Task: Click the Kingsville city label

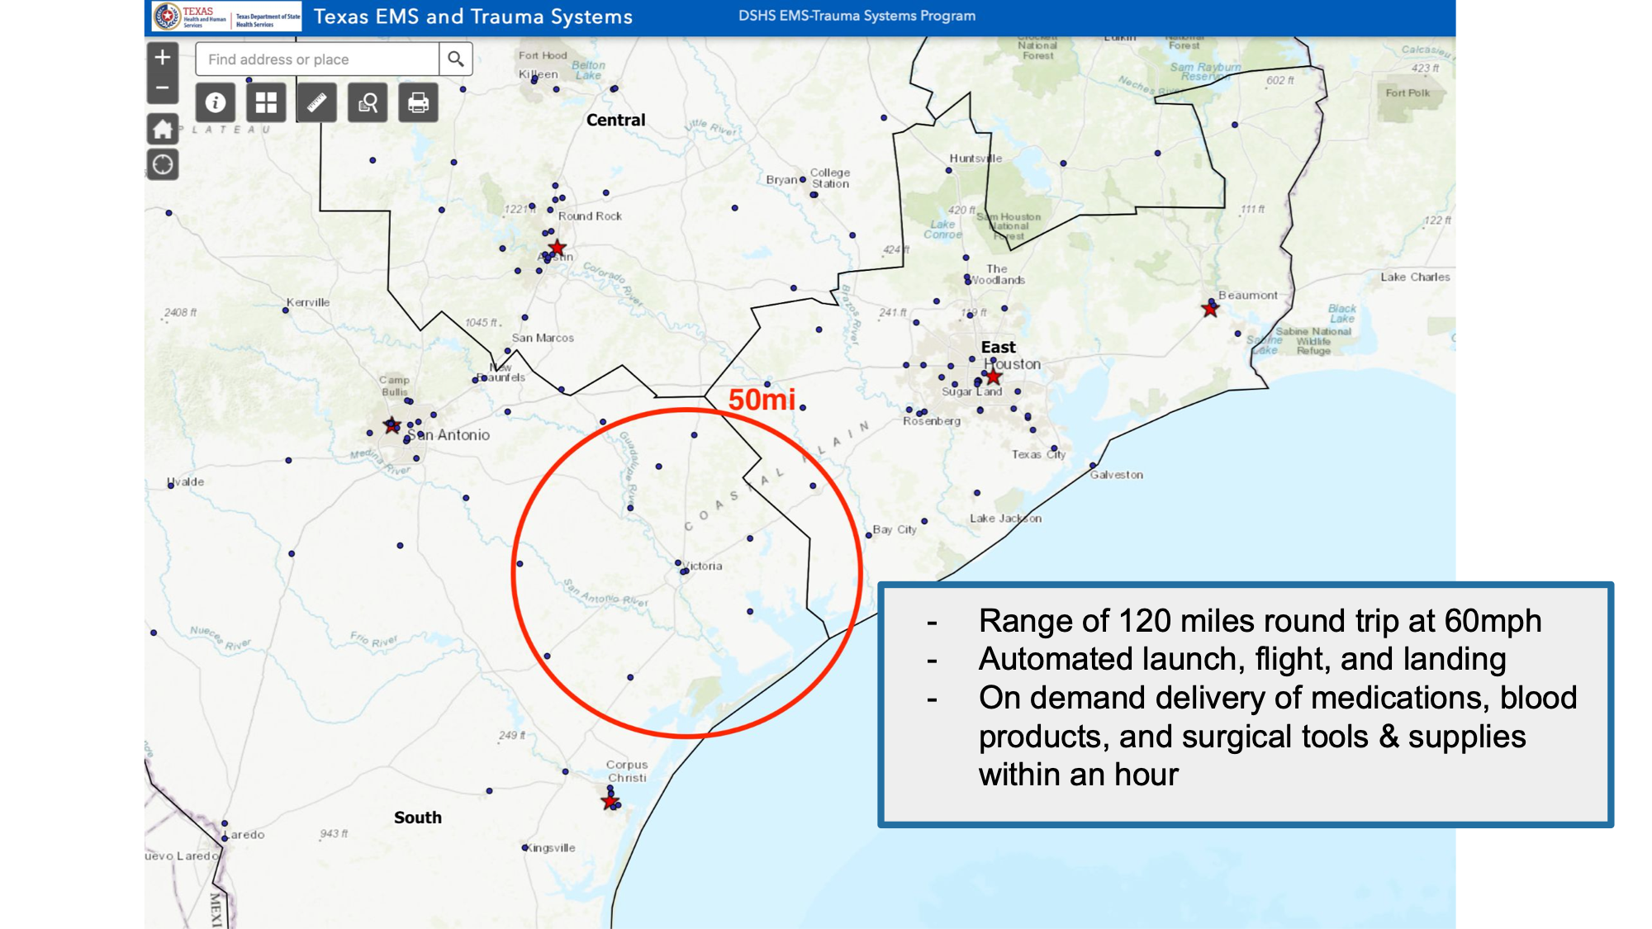Action: pyautogui.click(x=553, y=848)
